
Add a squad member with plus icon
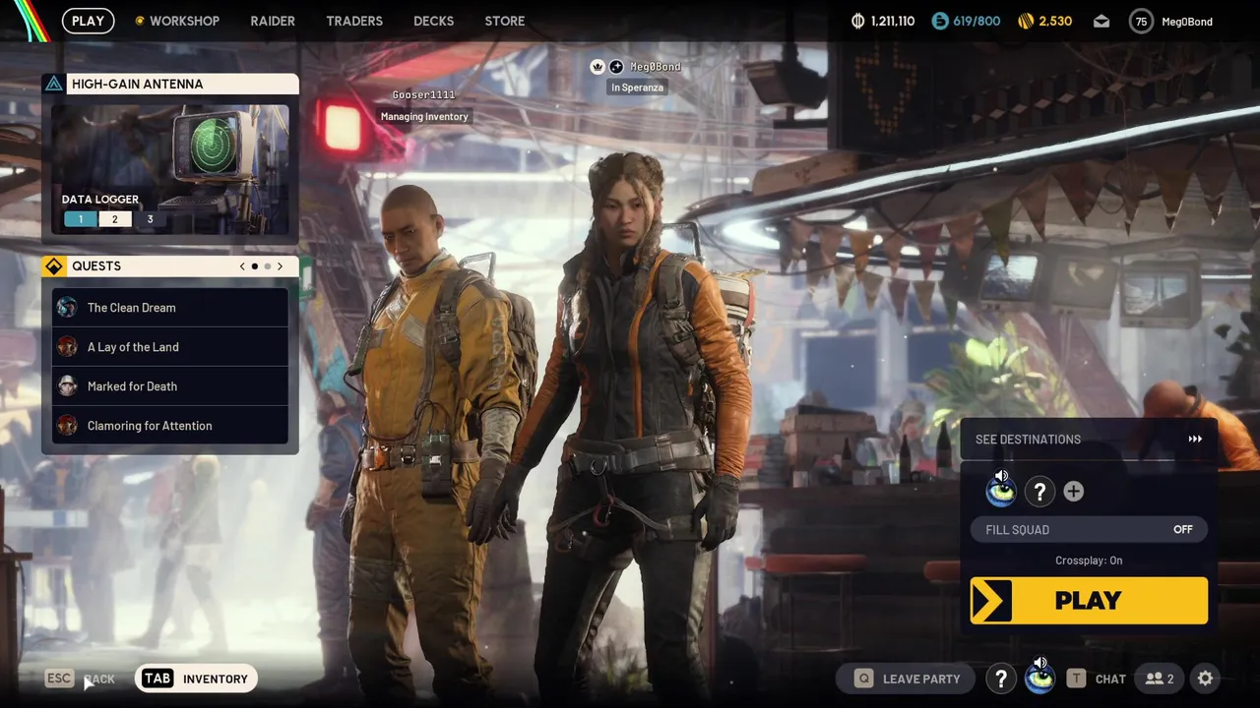coord(1074,491)
